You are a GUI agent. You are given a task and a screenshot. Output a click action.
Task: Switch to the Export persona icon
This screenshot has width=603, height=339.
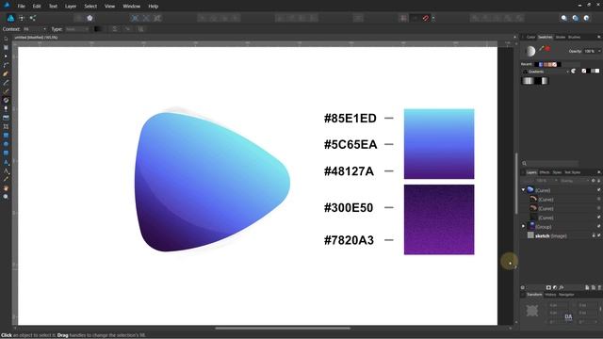tap(33, 18)
